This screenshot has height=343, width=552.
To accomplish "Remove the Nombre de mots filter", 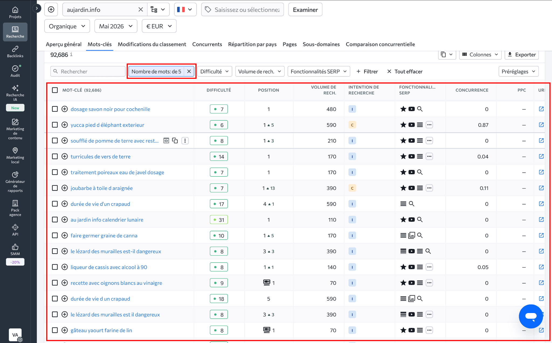I will (189, 71).
